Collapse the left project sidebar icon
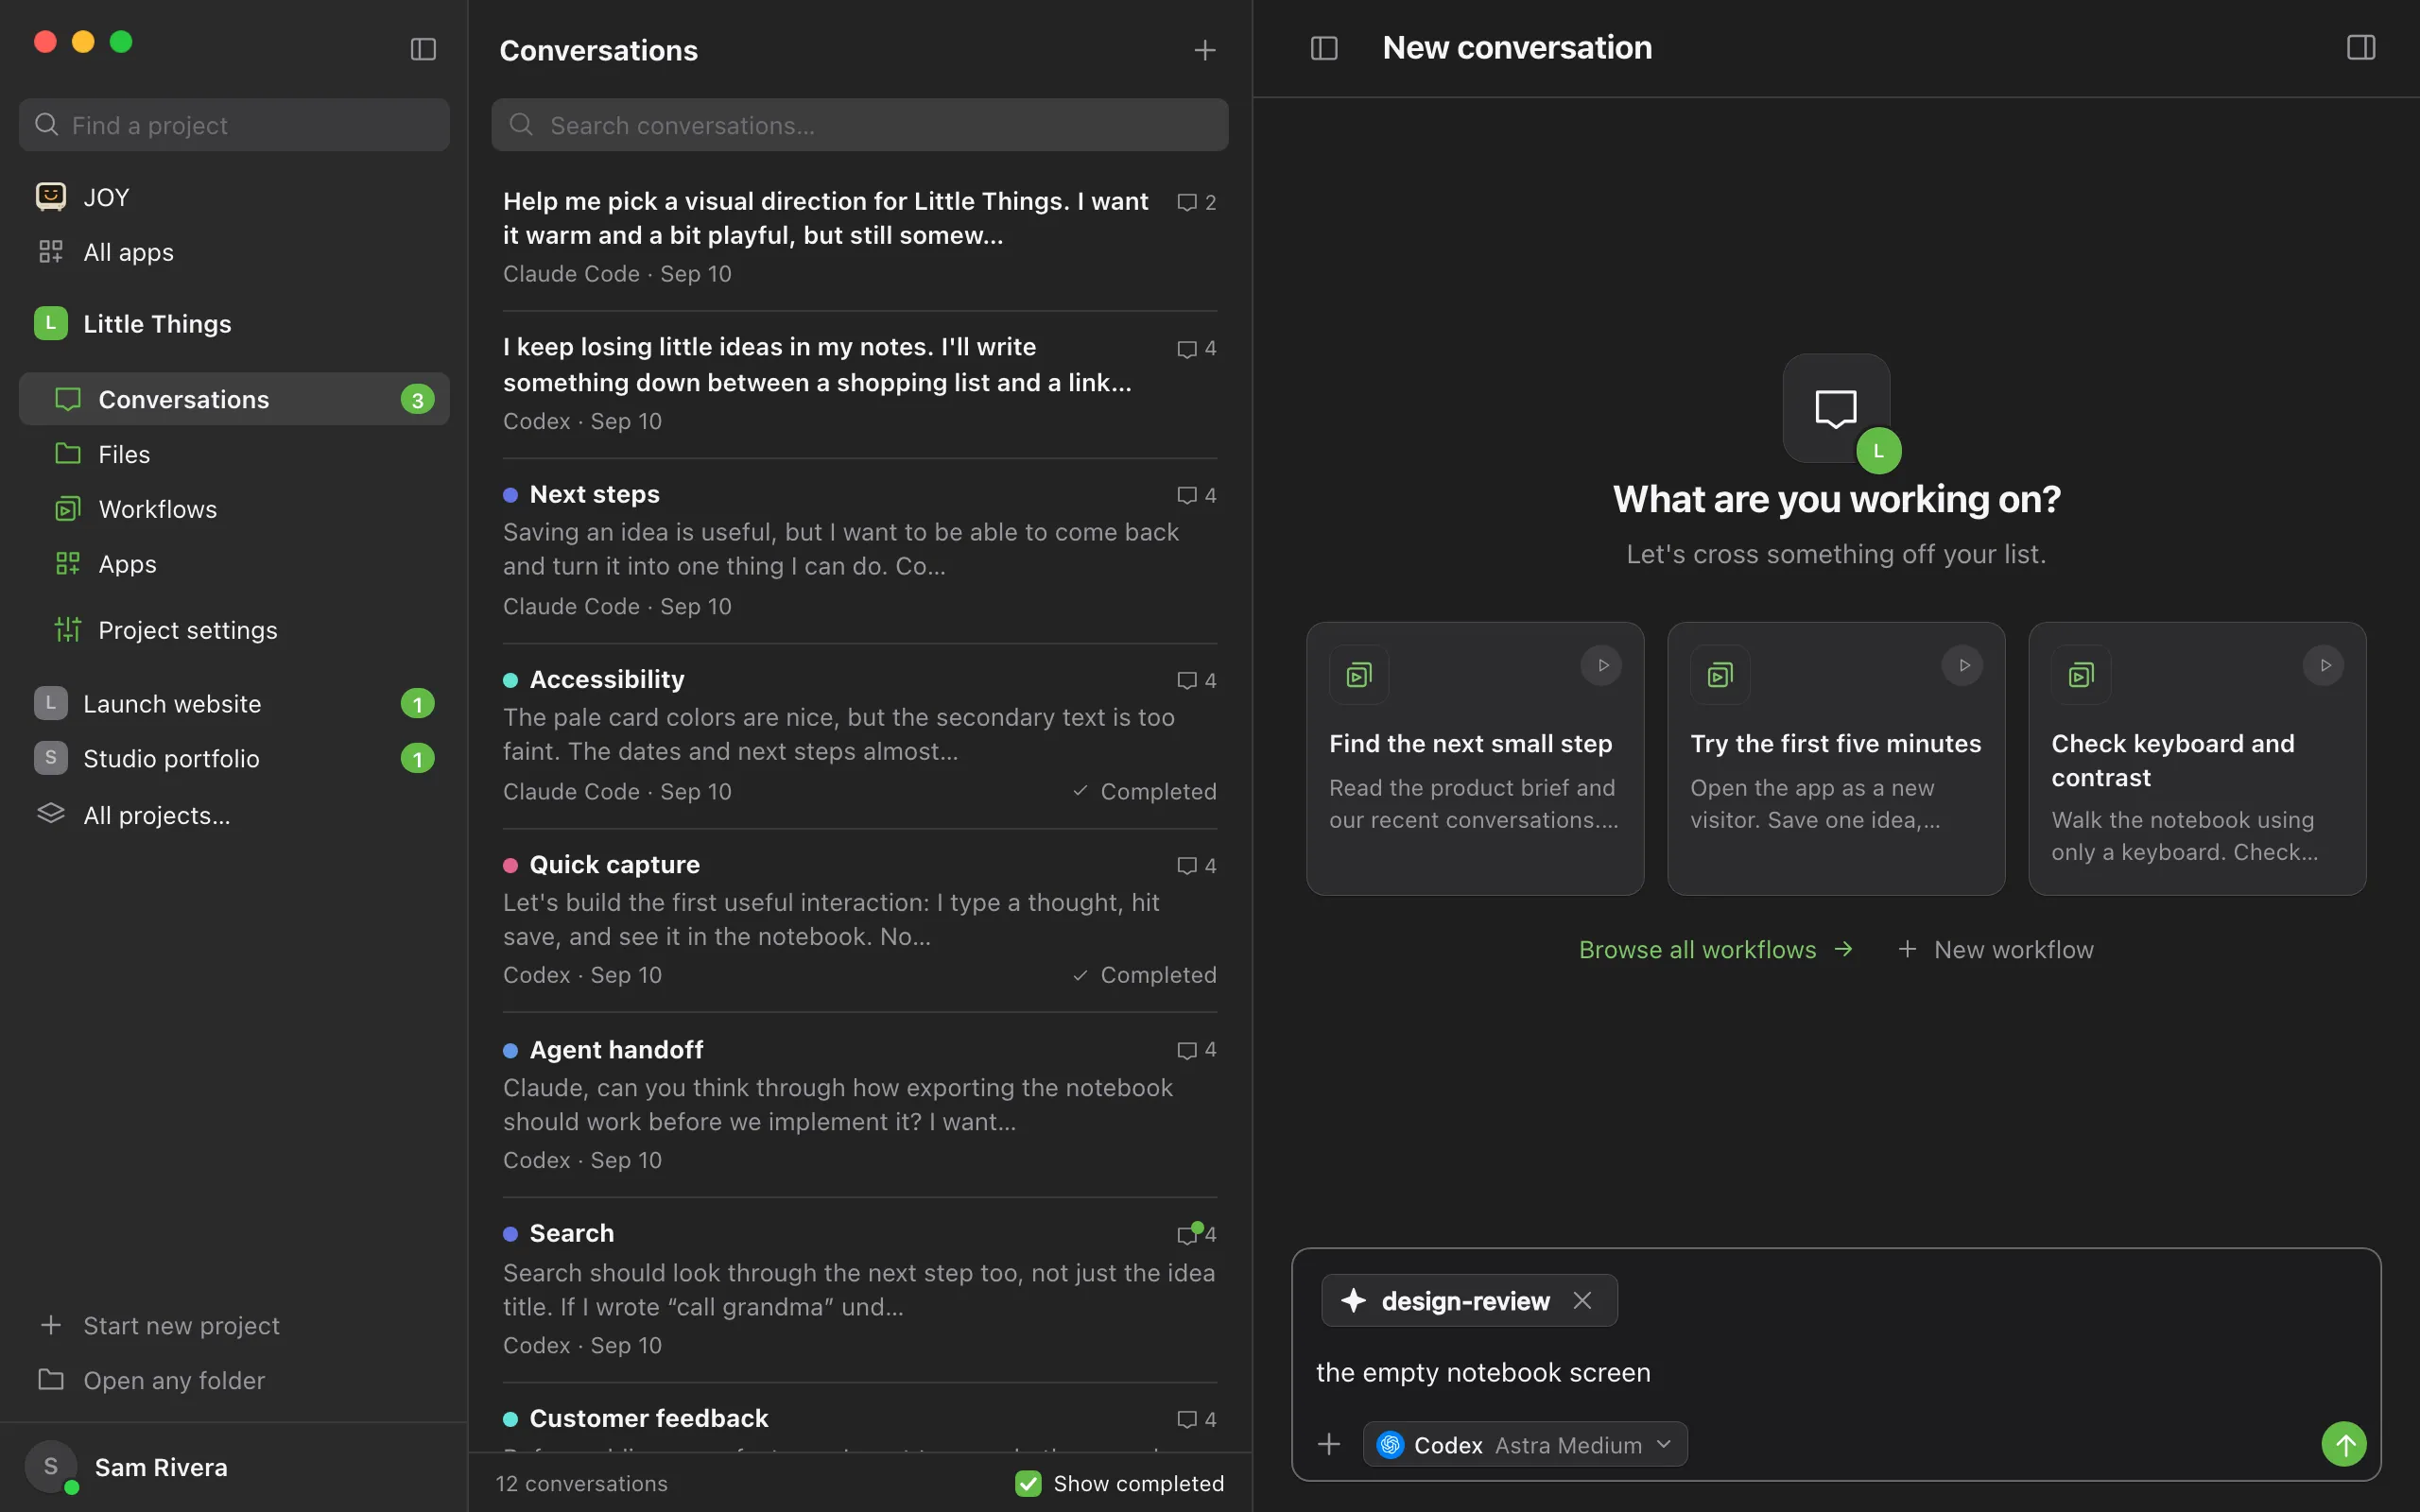This screenshot has height=1512, width=2420. 423,49
